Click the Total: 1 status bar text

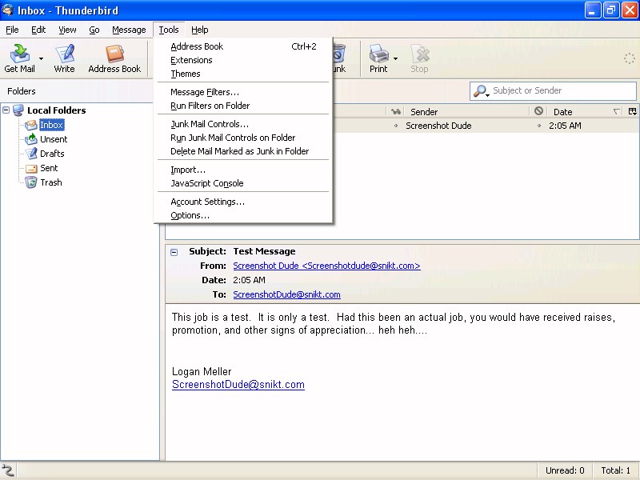point(615,470)
